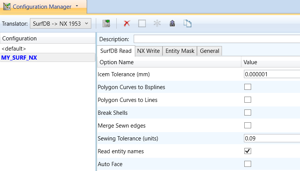Image resolution: width=300 pixels, height=171 pixels.
Task: Enable Polygon Curves to Bsplines checkbox
Action: pyautogui.click(x=248, y=87)
